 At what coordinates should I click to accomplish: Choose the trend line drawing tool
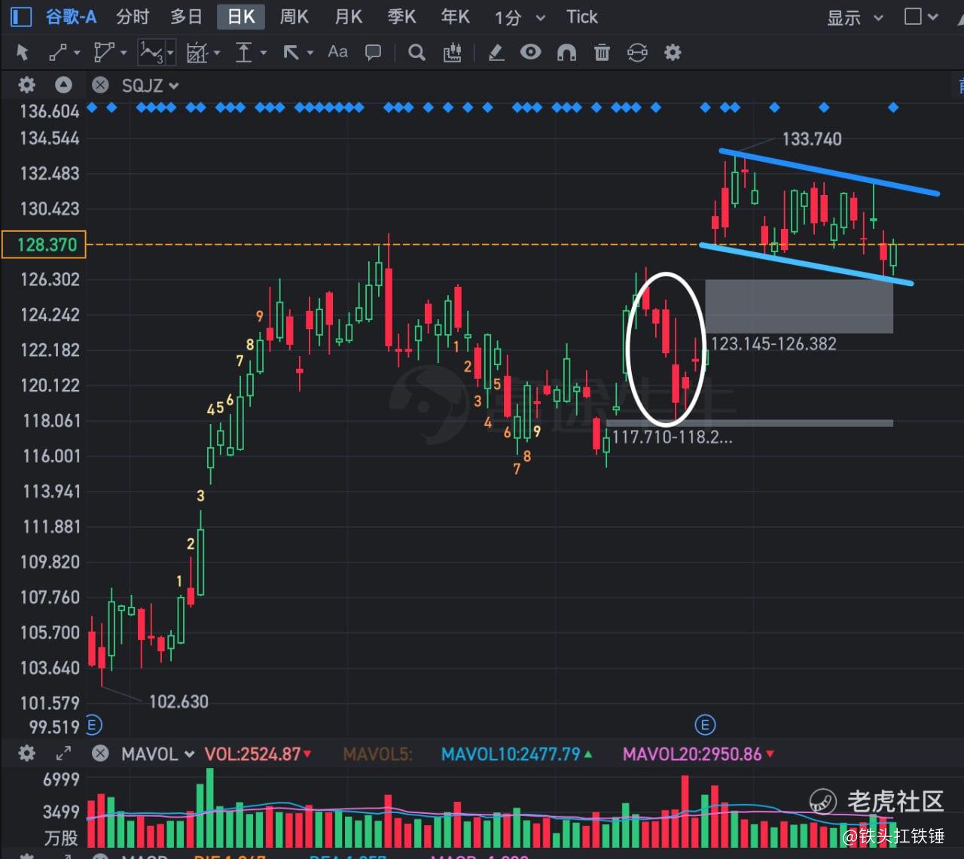58,52
